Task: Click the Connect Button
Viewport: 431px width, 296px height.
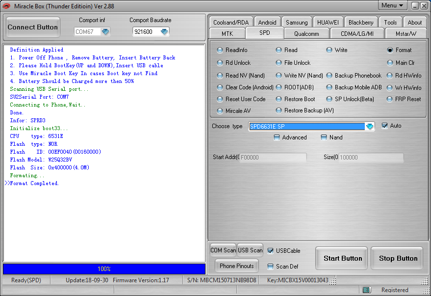Action: coord(33,27)
